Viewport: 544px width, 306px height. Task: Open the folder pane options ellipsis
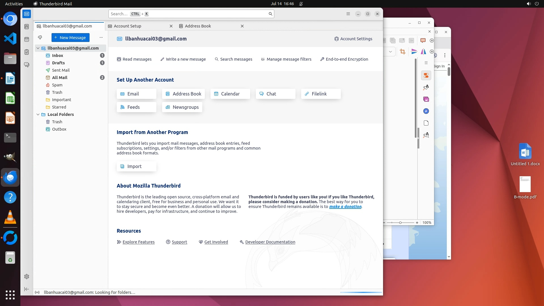pos(101,37)
